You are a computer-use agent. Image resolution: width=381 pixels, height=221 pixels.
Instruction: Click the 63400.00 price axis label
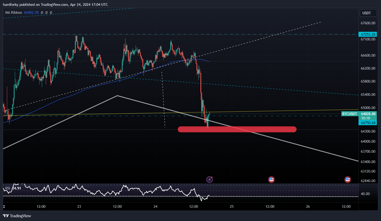click(368, 162)
